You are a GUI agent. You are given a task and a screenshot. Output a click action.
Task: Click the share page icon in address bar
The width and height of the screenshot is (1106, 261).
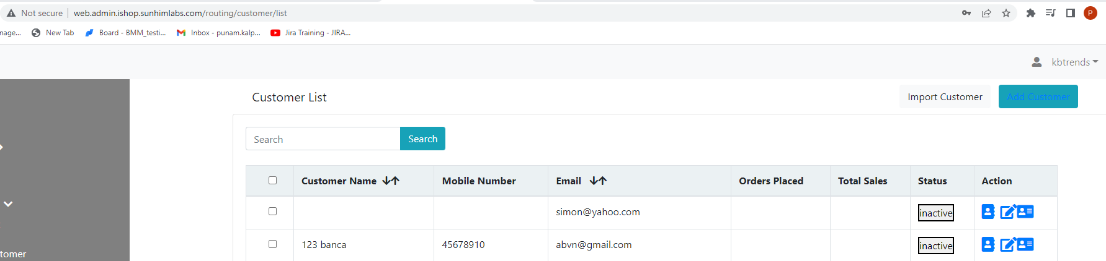click(986, 13)
